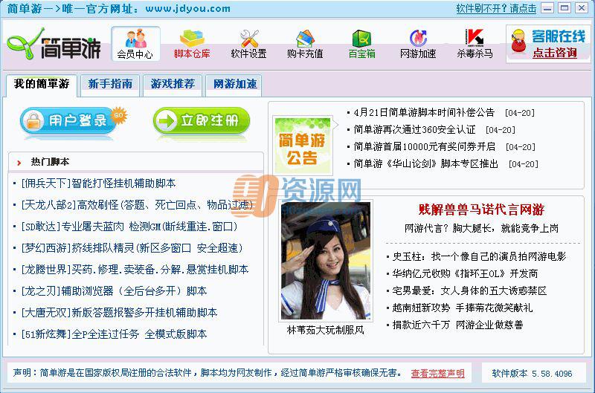Screen dimensions: 595x393
Task: Open news 宅男最爱:女人身体的五大诱惑禁区
Action: tap(469, 290)
